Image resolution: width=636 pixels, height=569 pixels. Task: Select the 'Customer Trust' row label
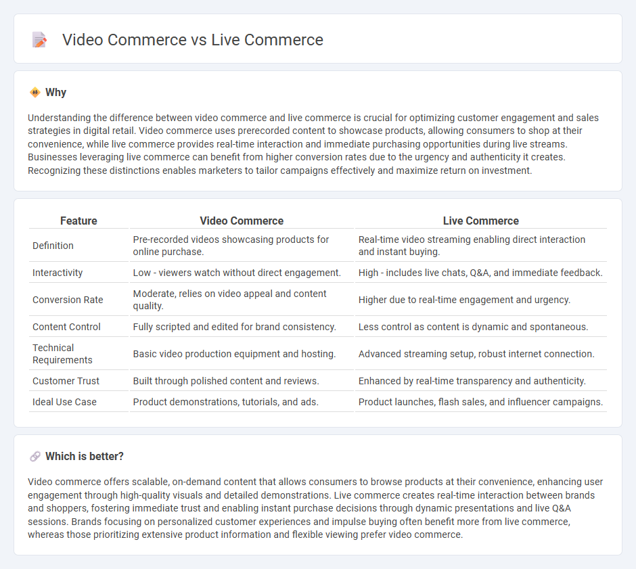point(66,381)
